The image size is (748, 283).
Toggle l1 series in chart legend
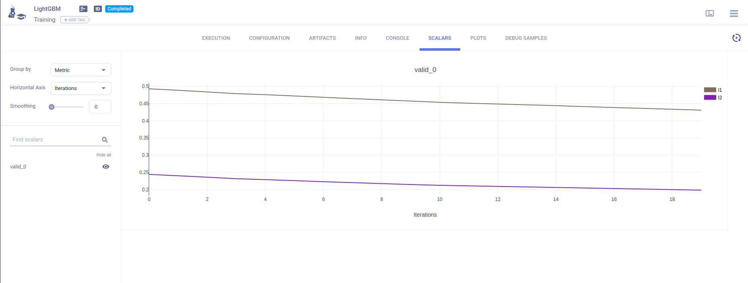pos(713,90)
